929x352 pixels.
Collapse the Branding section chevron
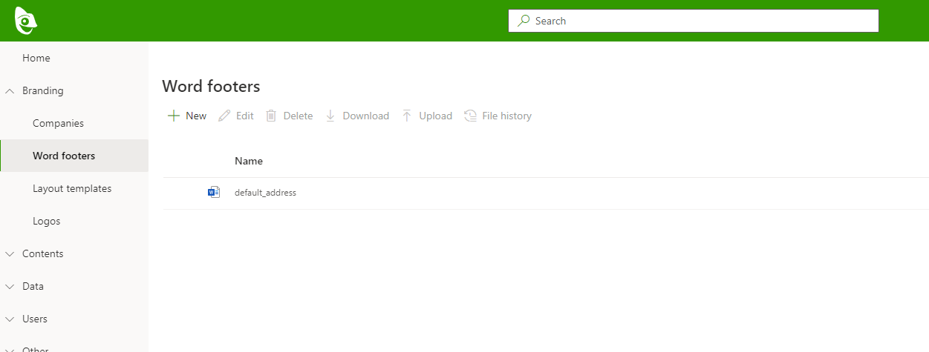[10, 91]
